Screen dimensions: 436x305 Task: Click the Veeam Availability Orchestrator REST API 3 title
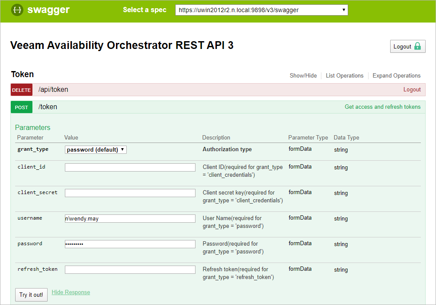(122, 45)
